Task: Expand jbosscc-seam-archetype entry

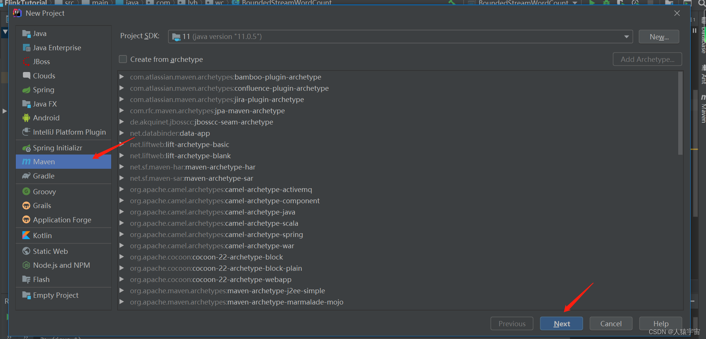Action: click(122, 121)
